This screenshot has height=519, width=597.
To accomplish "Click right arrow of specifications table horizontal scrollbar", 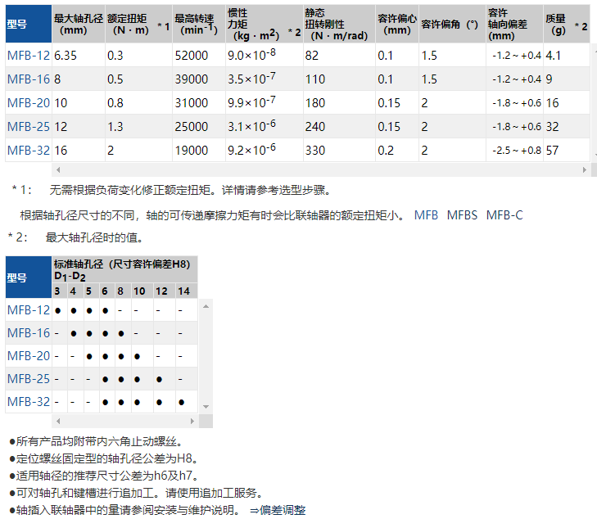I will [x=584, y=169].
